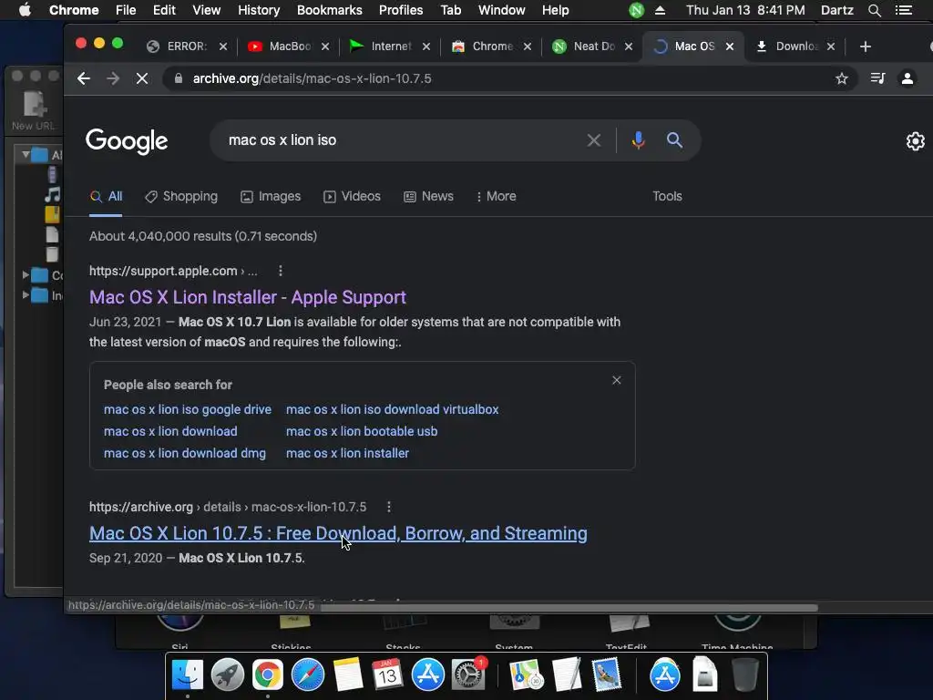Close the Chrome web store tab
Image resolution: width=933 pixels, height=700 pixels.
(528, 46)
